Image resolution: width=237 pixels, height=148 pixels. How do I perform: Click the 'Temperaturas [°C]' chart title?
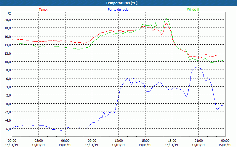pos(121,3)
